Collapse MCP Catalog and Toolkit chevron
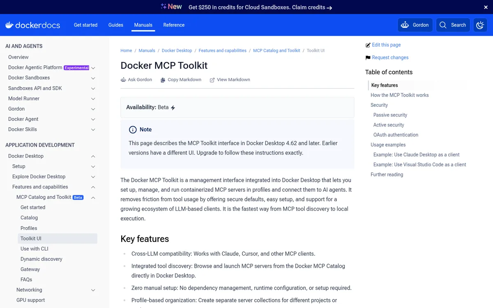 point(93,198)
